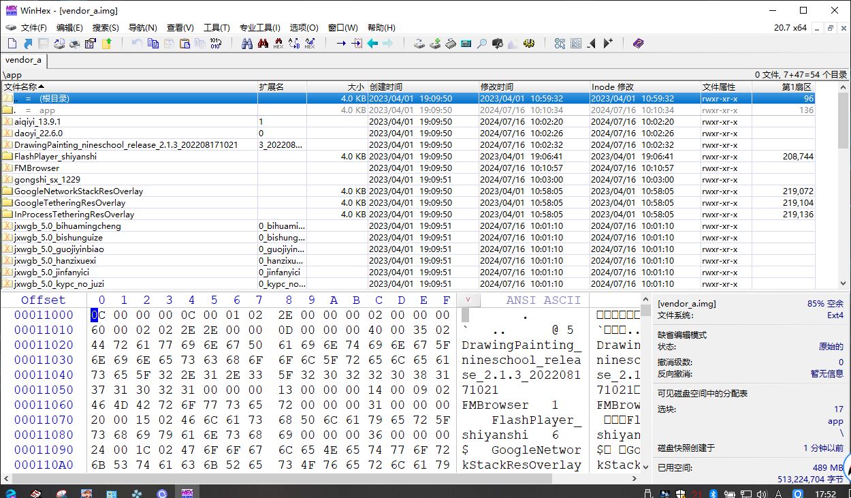
Task: Toggle the red text column dropdown arrow
Action: [x=468, y=300]
